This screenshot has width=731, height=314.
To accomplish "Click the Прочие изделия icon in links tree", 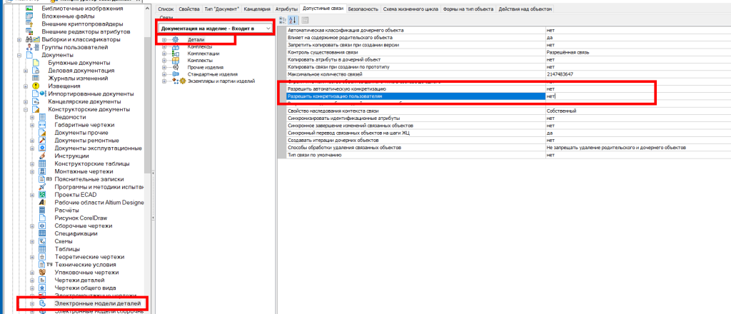I will pos(176,67).
